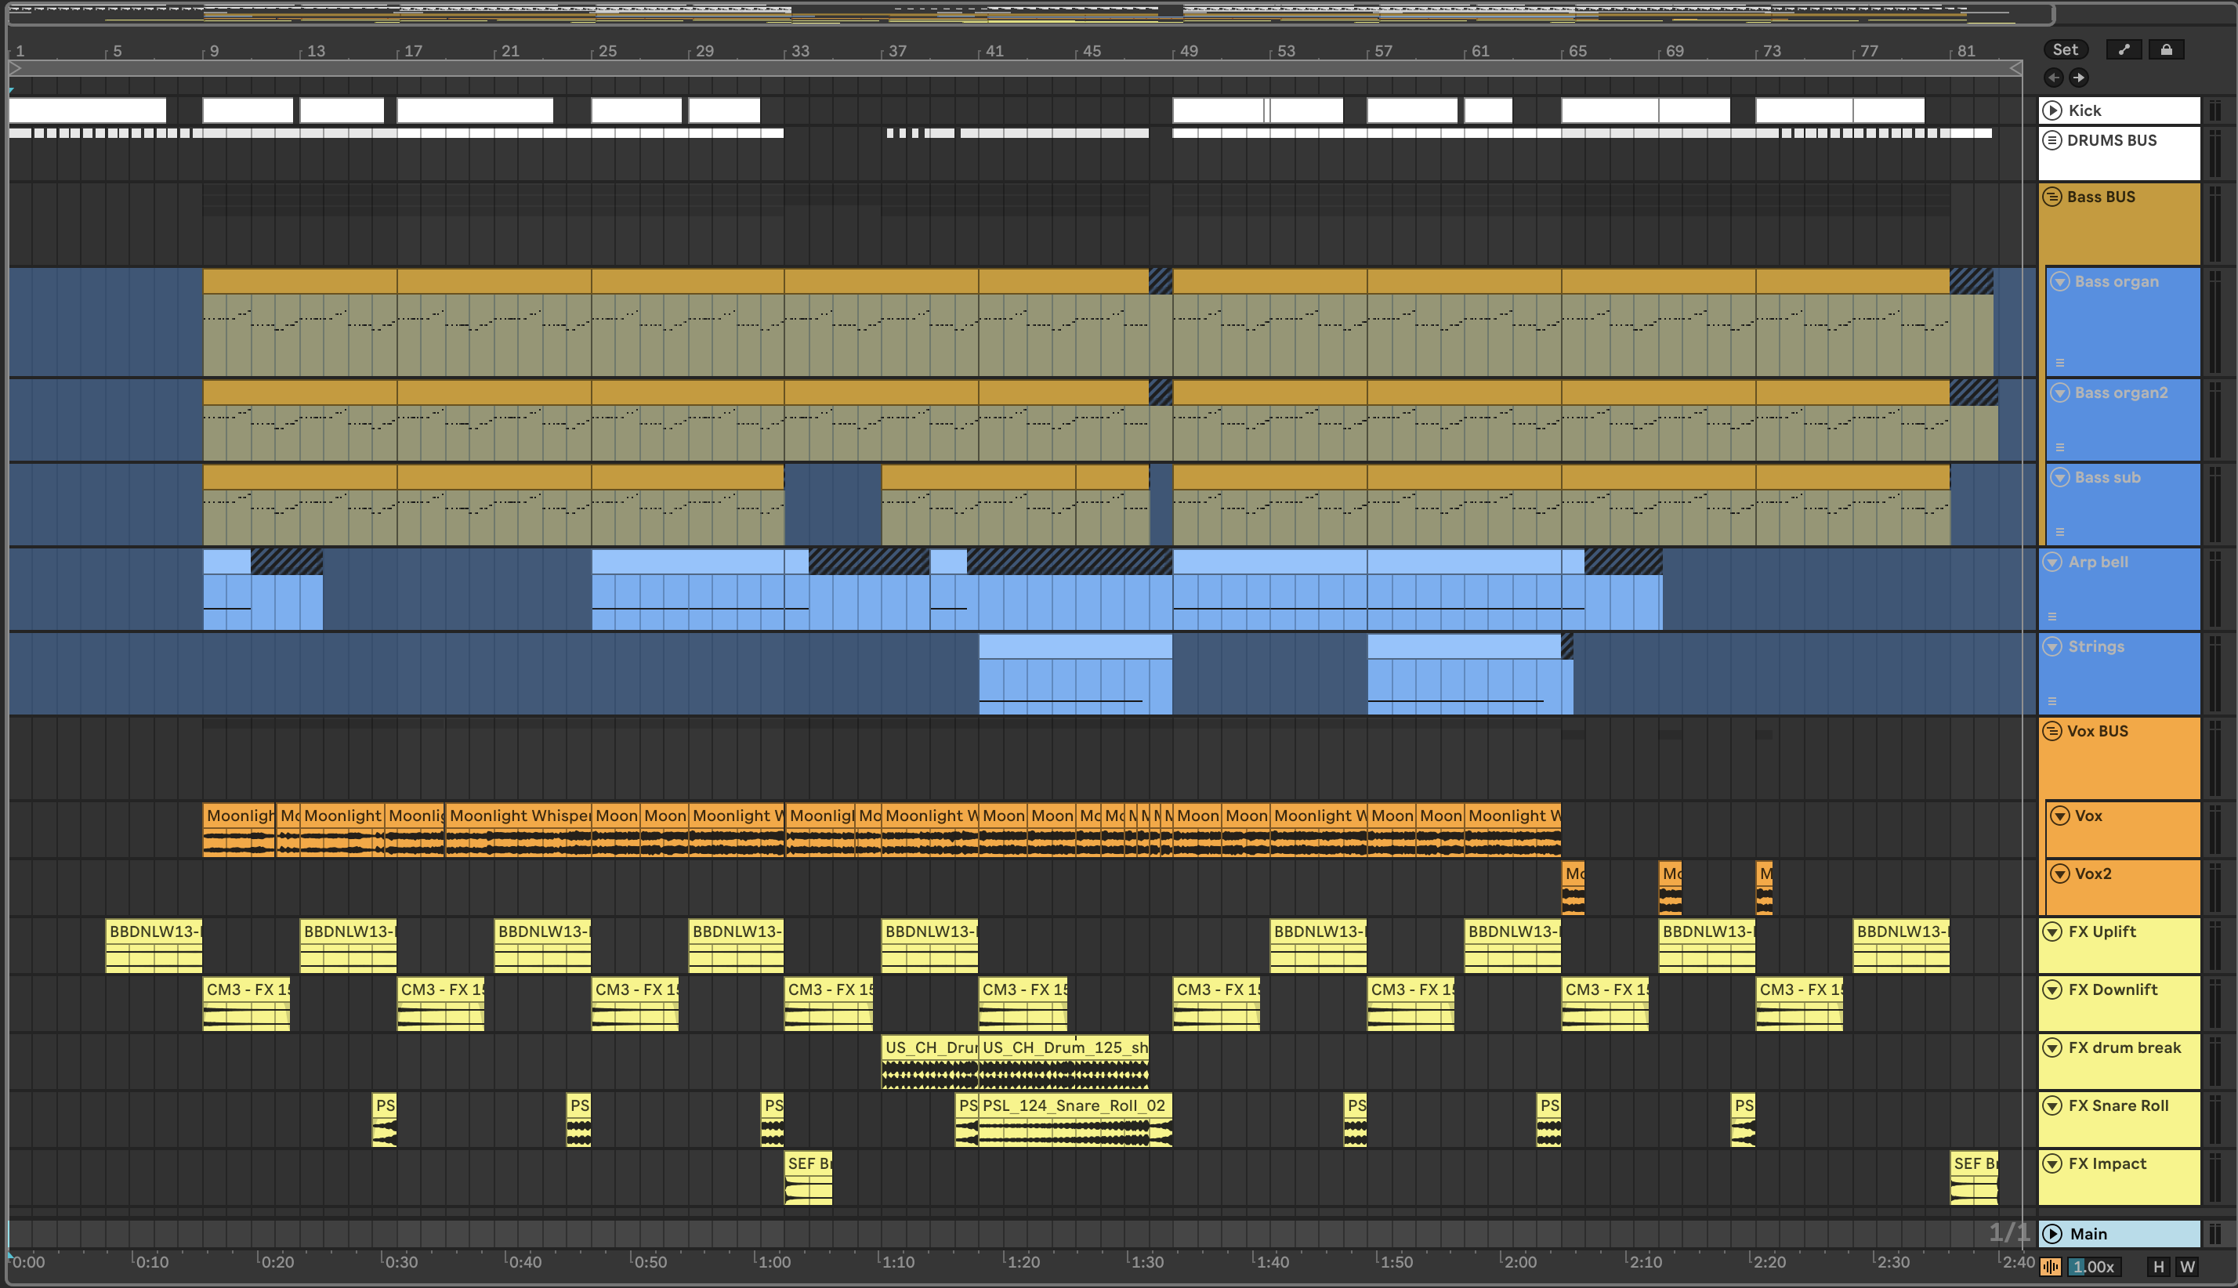Jump to next locator arrow

[x=2079, y=78]
